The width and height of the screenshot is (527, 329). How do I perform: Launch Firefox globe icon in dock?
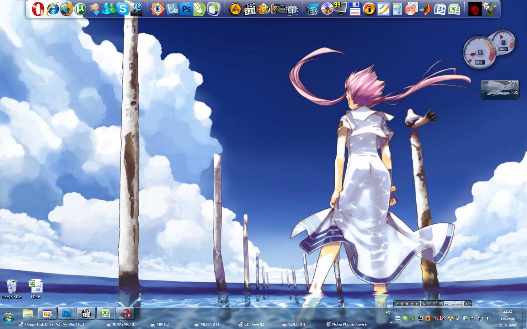[x=66, y=9]
